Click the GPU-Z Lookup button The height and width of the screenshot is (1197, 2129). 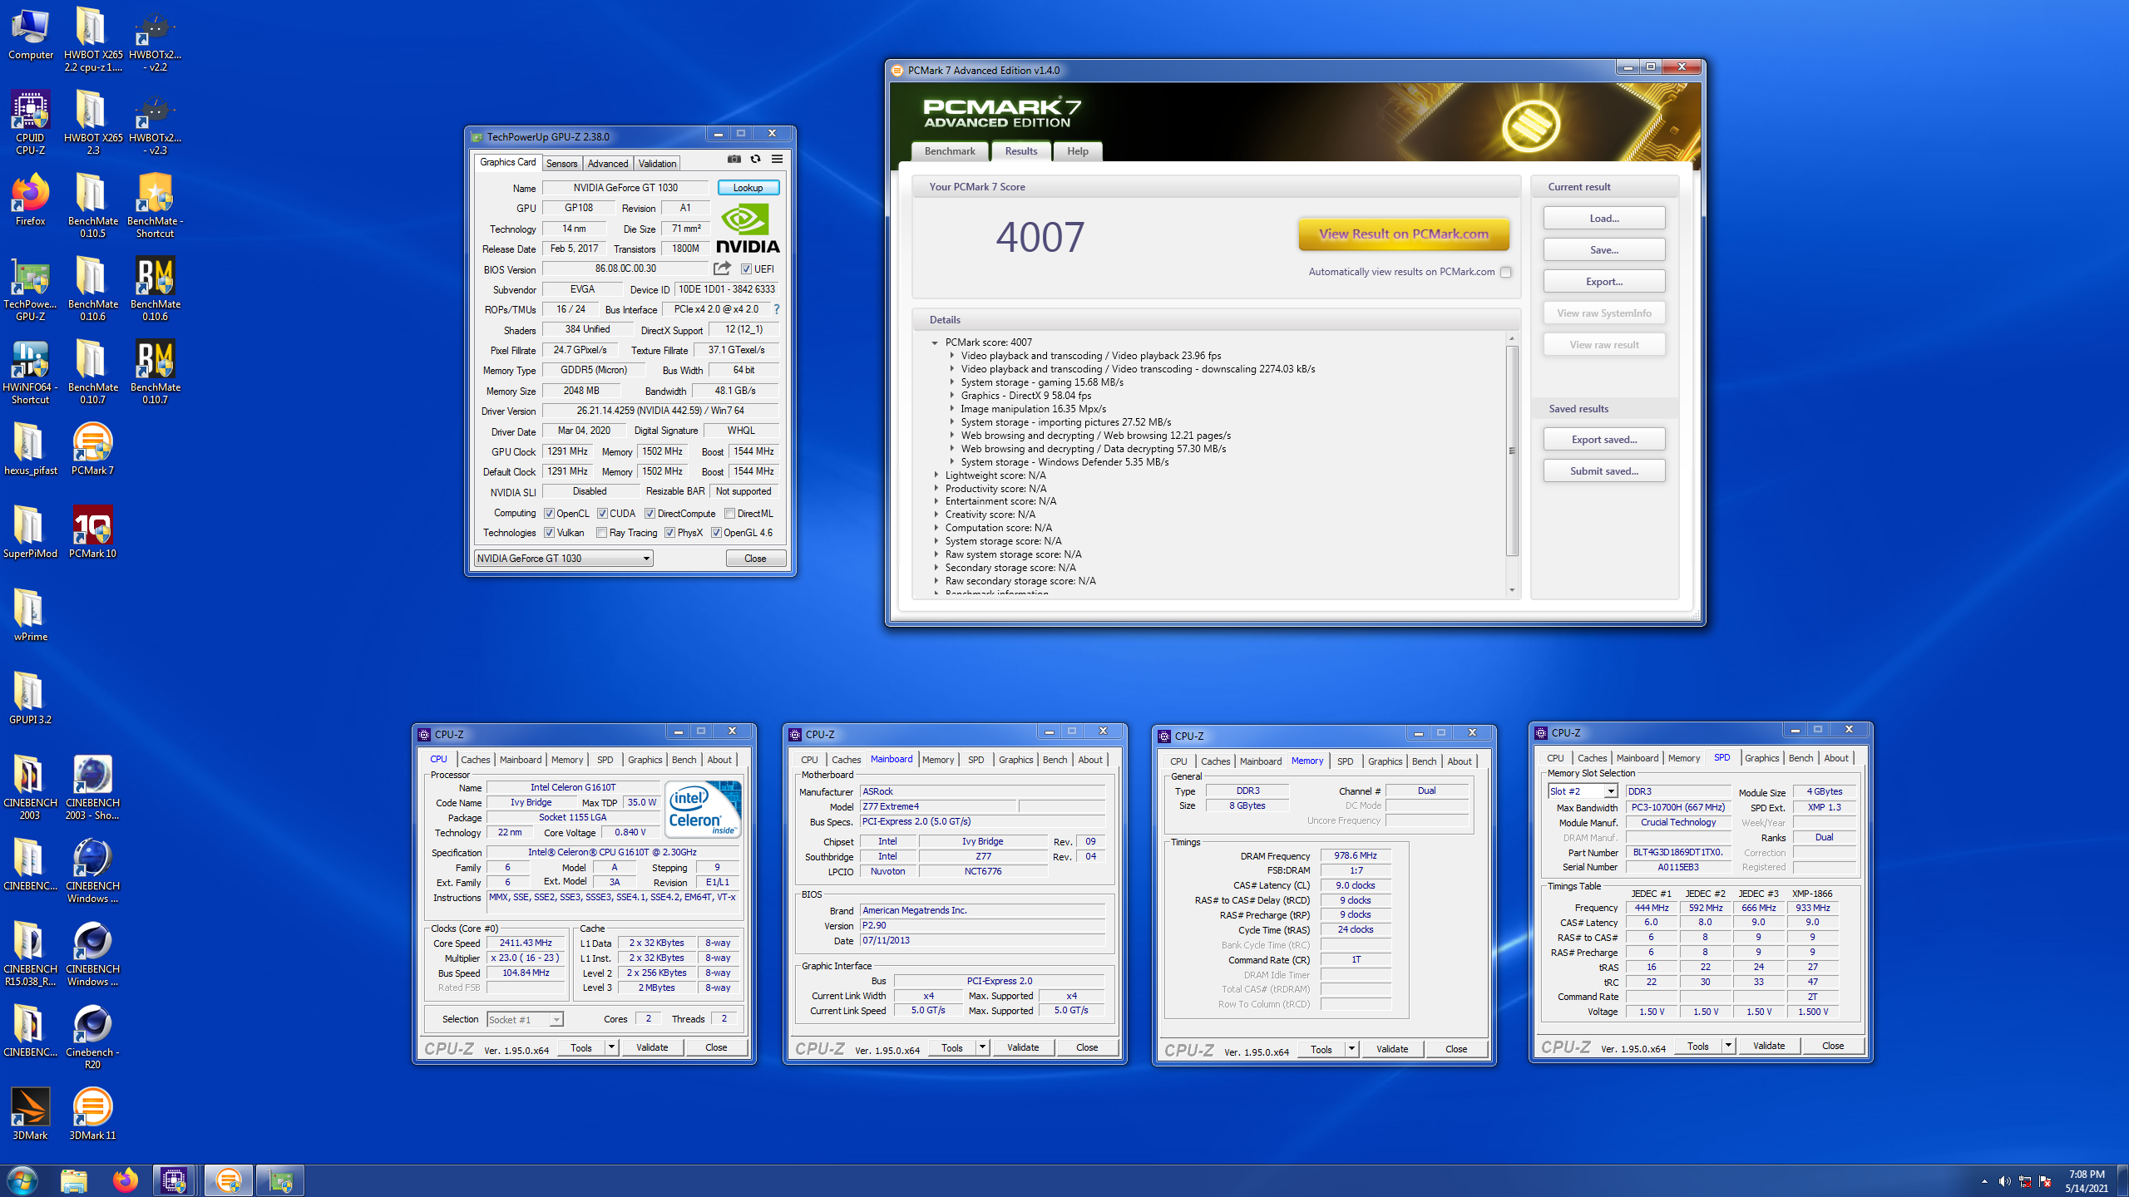pyautogui.click(x=748, y=188)
